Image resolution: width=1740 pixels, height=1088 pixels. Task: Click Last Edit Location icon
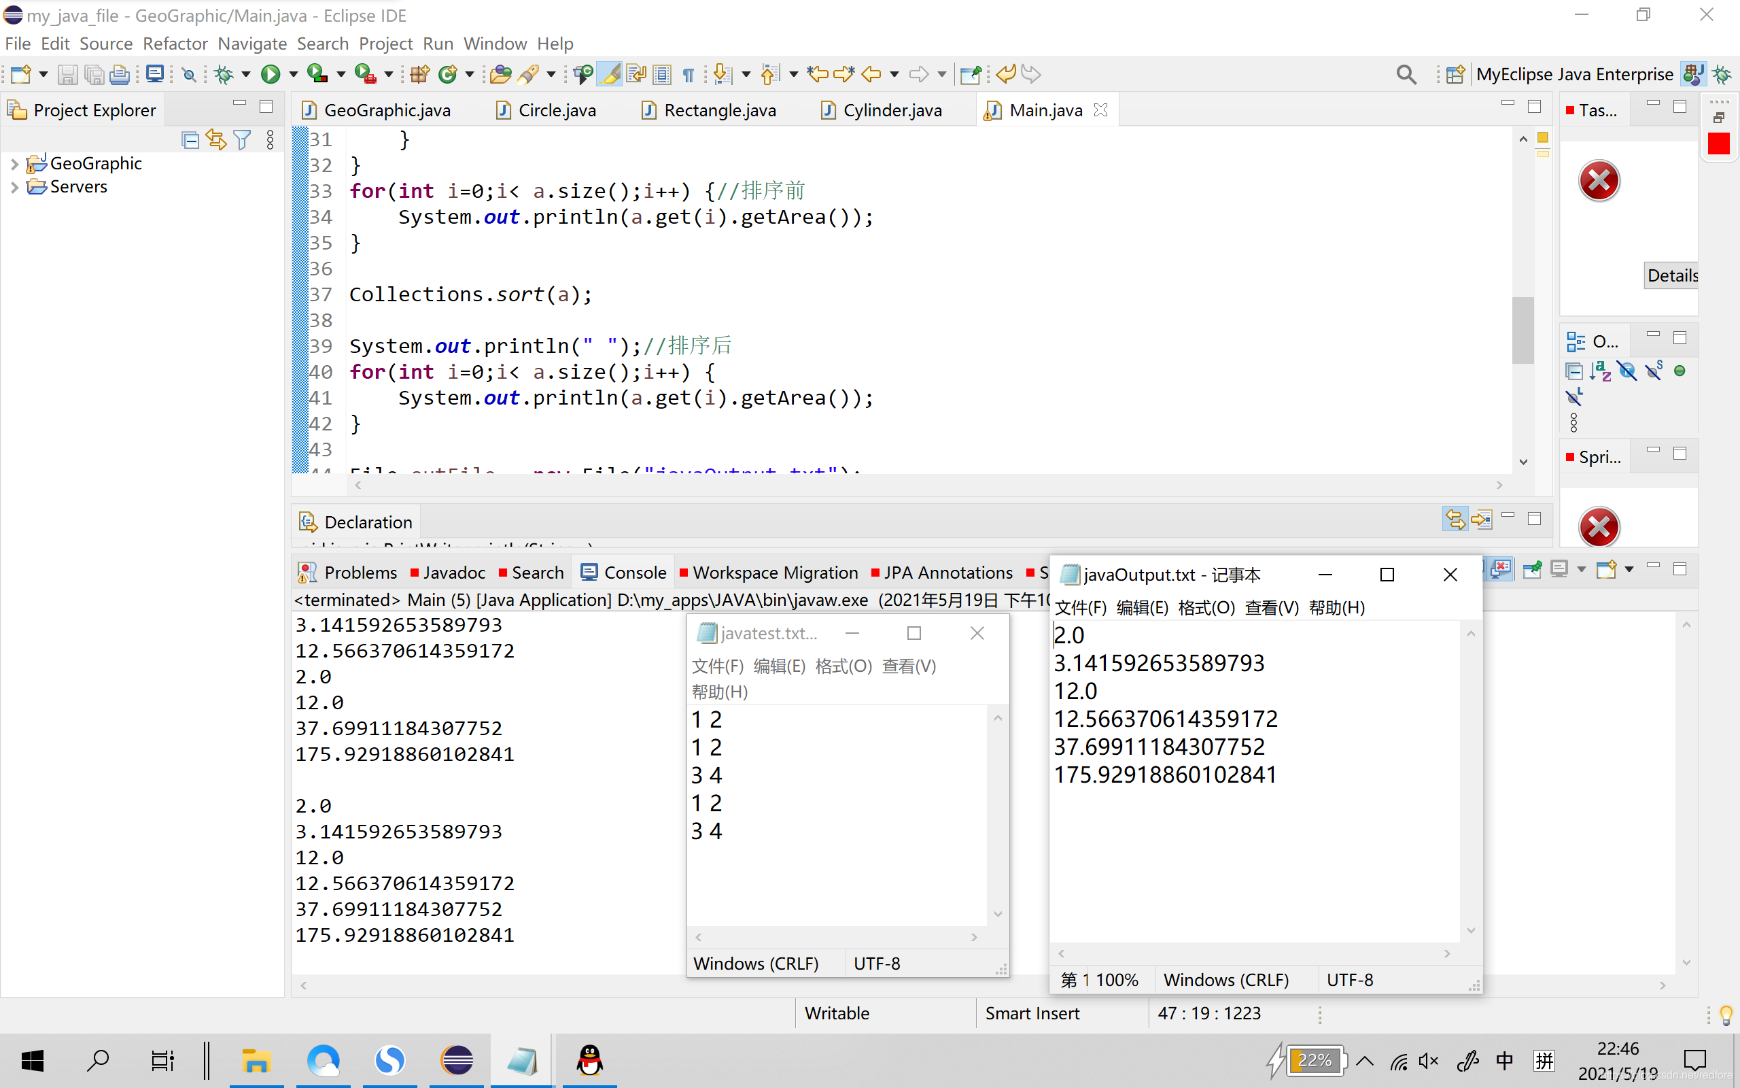pyautogui.click(x=818, y=74)
